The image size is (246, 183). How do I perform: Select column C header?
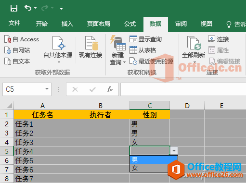(150, 106)
